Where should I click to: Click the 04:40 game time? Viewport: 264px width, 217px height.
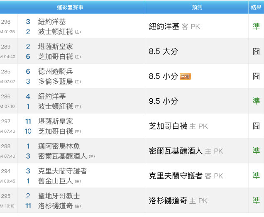(x=10, y=57)
